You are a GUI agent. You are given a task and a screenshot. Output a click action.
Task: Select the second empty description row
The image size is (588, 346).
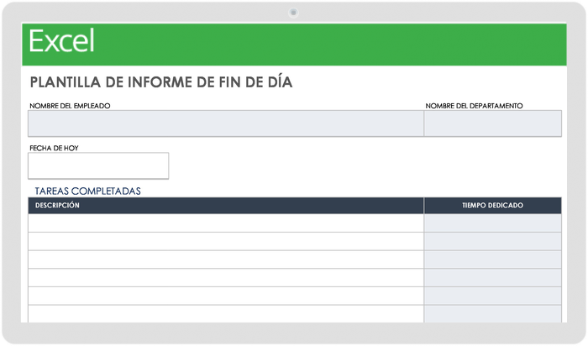tap(225, 242)
